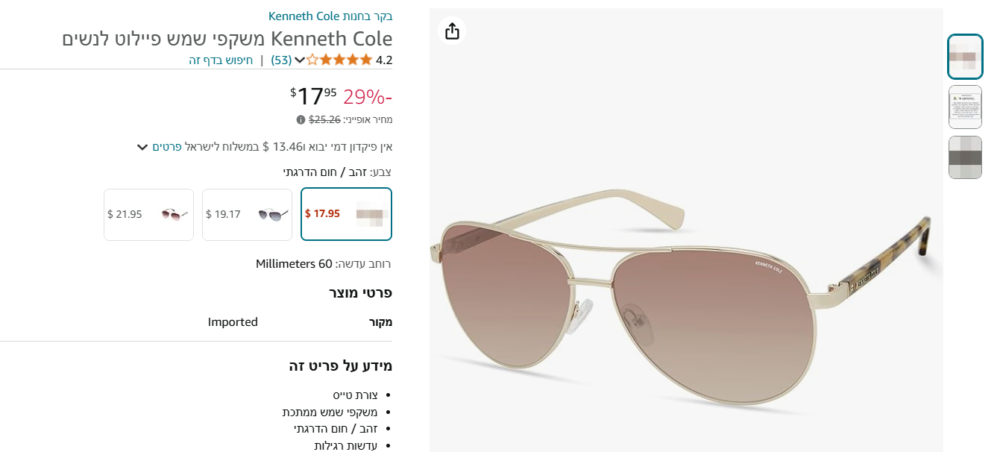Visit the Kenneth Cole store link
This screenshot has width=1003, height=452.
(x=330, y=16)
